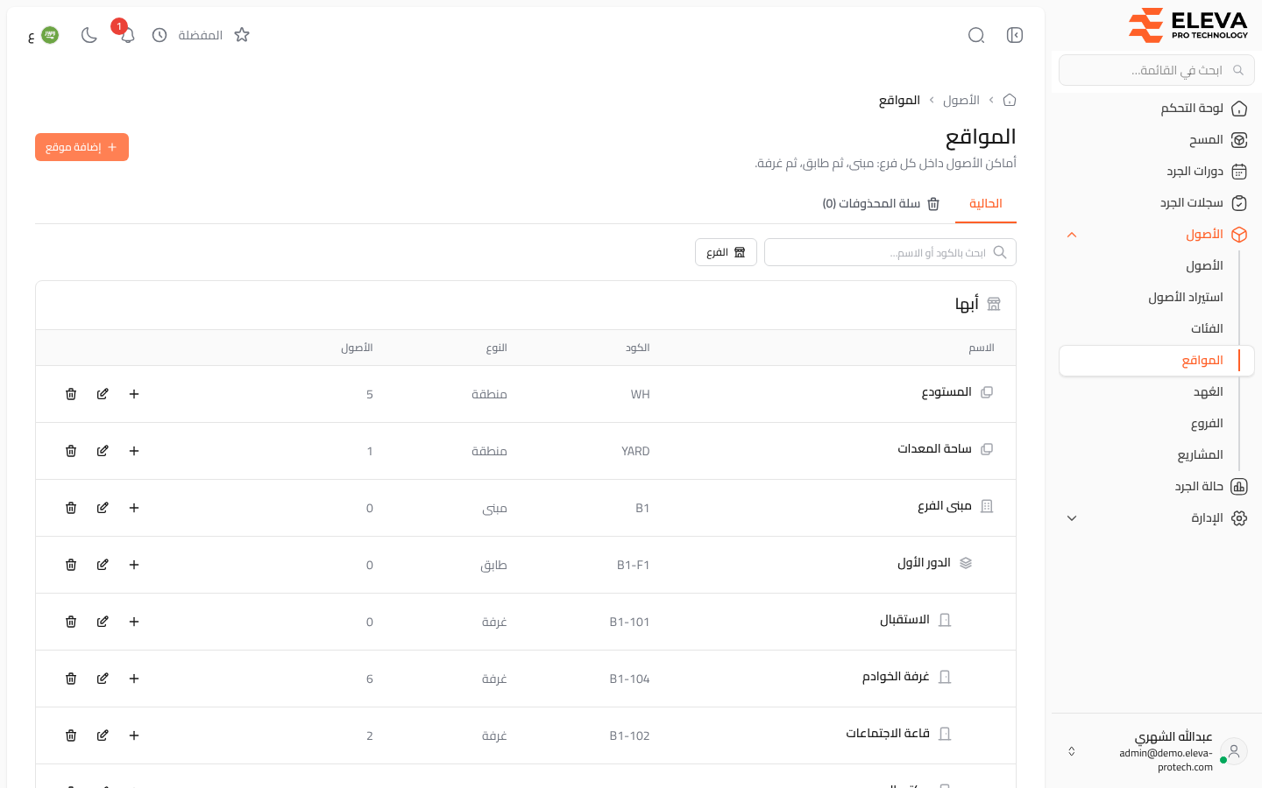Open المسح in the sidebar
The height and width of the screenshot is (788, 1262).
1157,140
